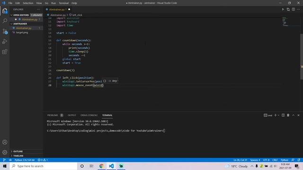Open notifications bell in status bar

[299, 160]
